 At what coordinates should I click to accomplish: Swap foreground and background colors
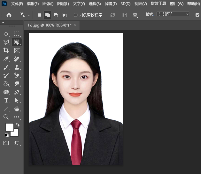18,125
